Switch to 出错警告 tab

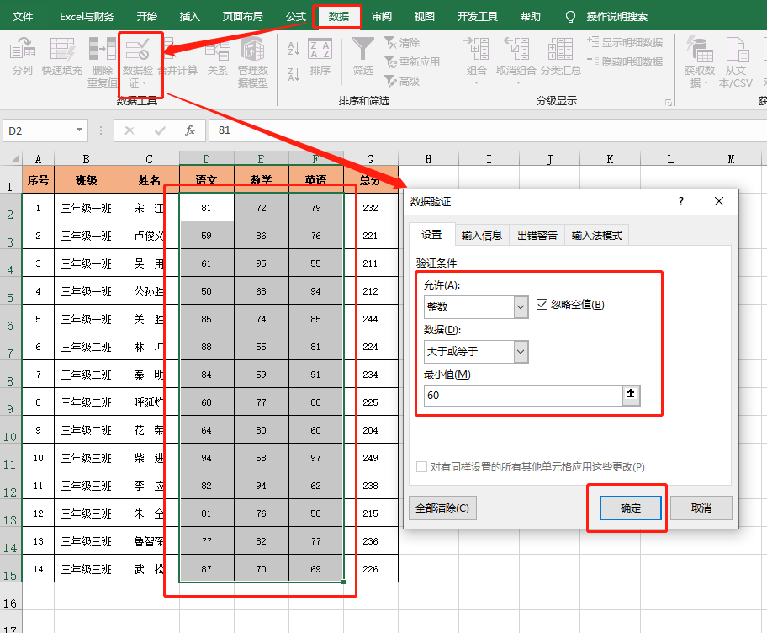click(x=537, y=236)
